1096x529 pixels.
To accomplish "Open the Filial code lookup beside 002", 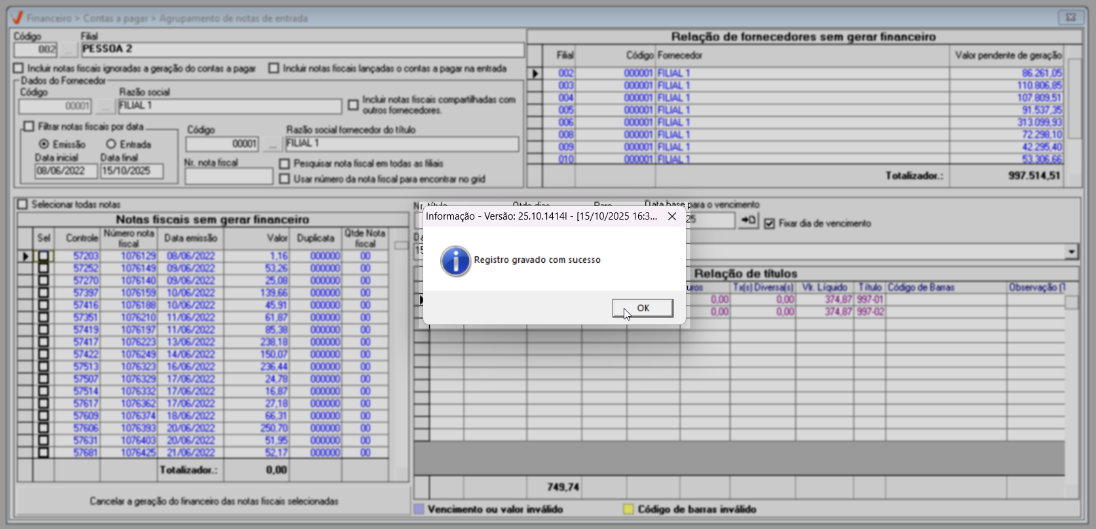I will [68, 50].
